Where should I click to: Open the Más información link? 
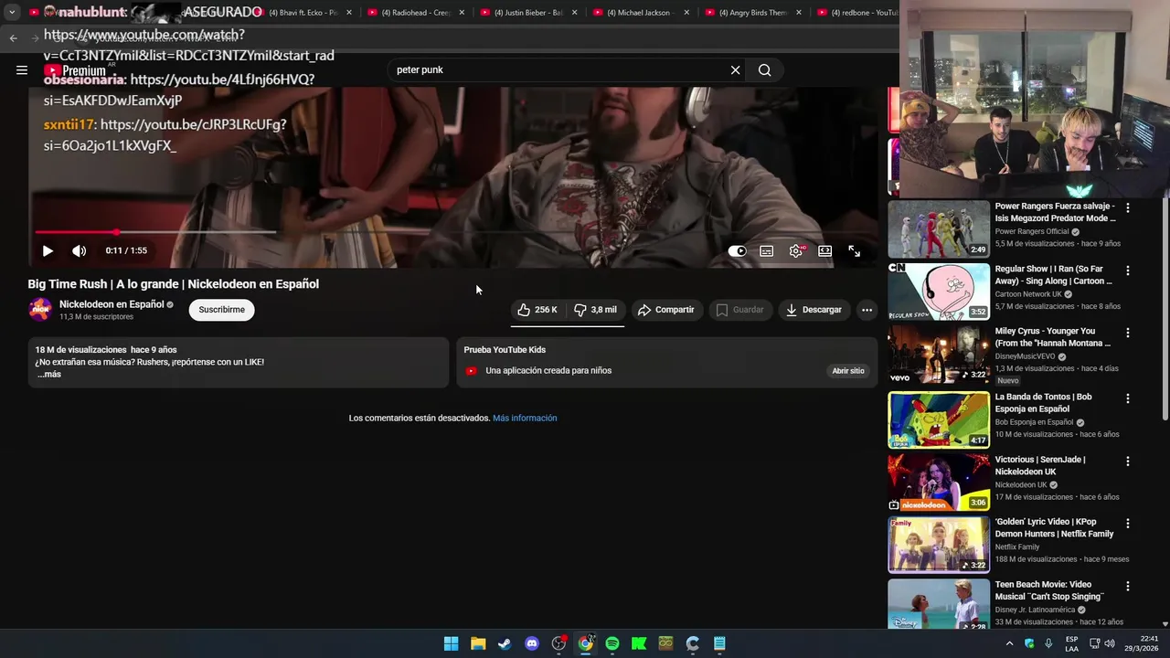click(525, 418)
